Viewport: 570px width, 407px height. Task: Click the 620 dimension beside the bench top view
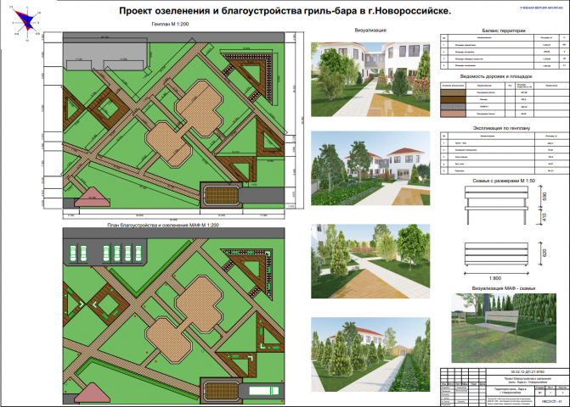coord(545,253)
